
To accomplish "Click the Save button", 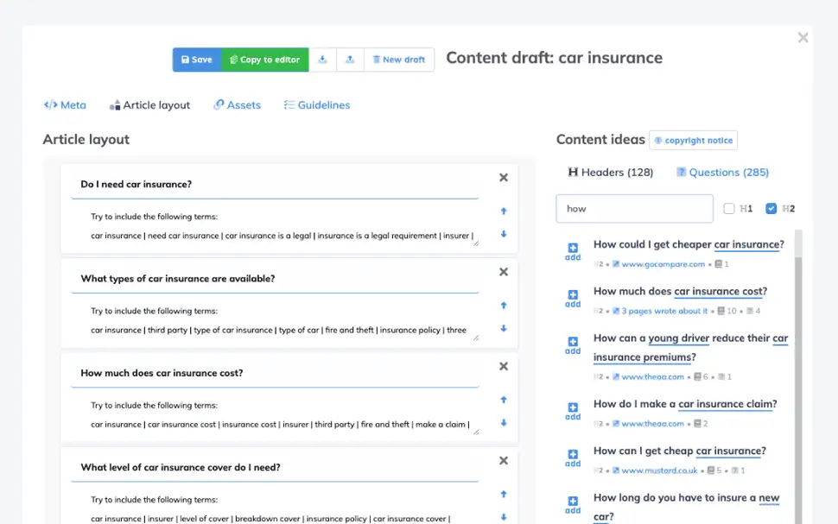I will pyautogui.click(x=197, y=59).
